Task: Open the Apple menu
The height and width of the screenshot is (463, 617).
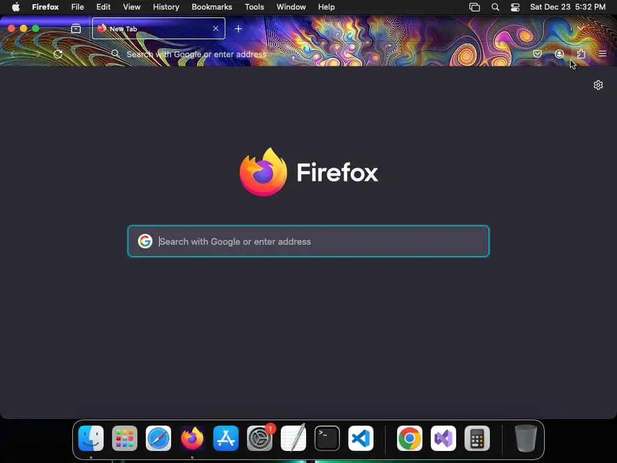Action: pyautogui.click(x=16, y=7)
